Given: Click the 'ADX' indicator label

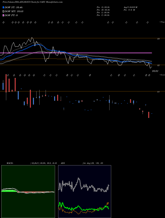Looking at the screenshot, I should coord(63,163).
